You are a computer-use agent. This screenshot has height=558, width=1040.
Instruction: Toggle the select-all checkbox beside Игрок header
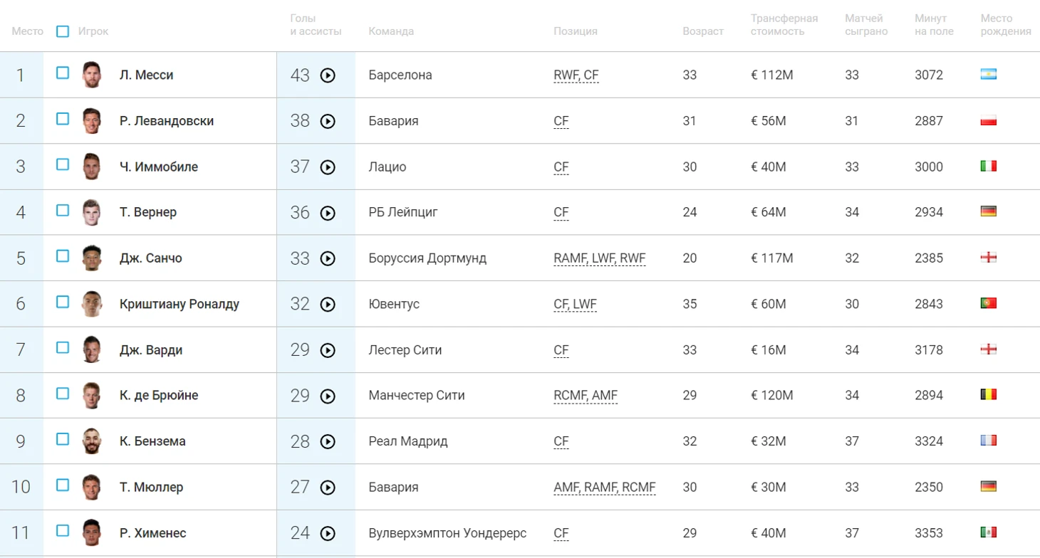click(x=63, y=31)
